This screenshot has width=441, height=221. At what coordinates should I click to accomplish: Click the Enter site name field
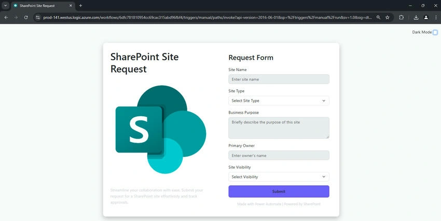coord(279,79)
